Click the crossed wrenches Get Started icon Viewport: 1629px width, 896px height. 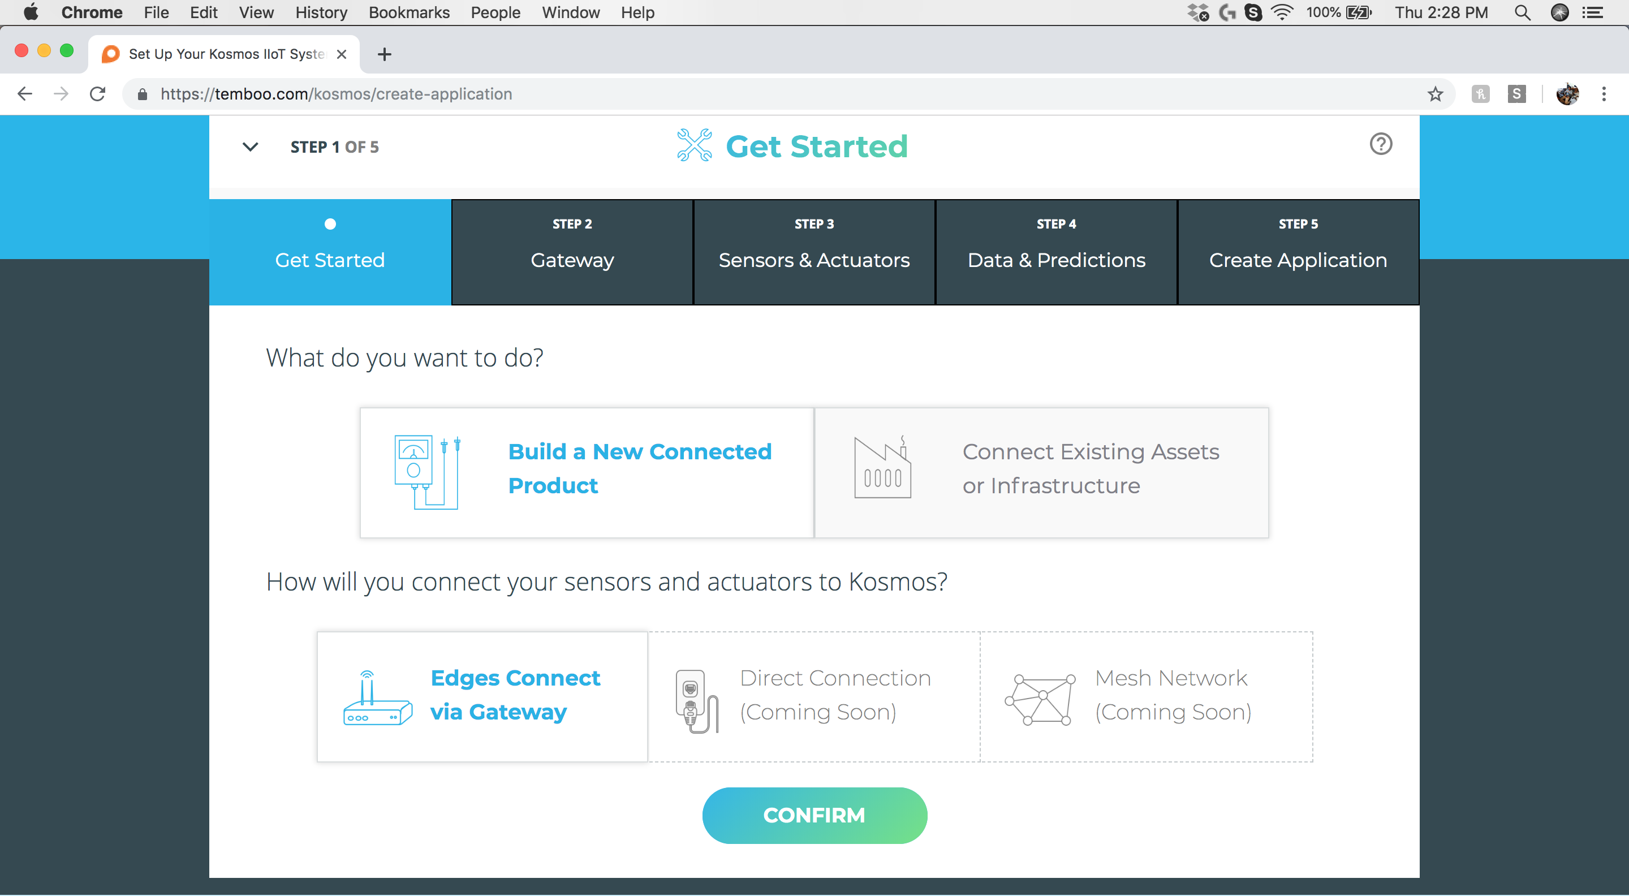point(695,145)
